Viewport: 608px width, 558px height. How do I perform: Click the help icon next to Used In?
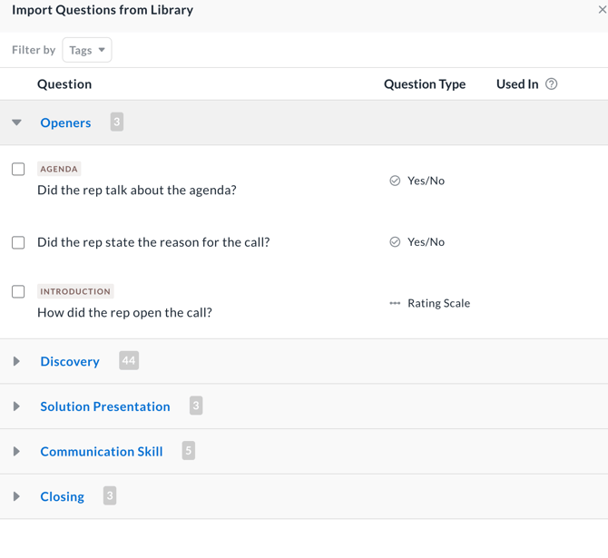pyautogui.click(x=551, y=84)
